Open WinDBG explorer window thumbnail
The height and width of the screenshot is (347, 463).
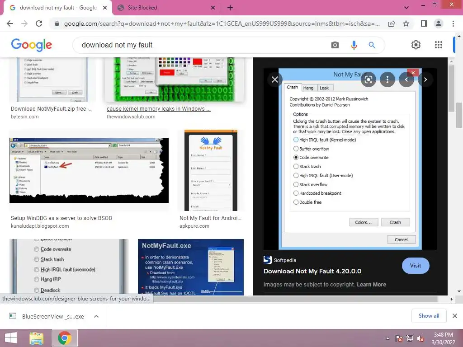tap(89, 170)
